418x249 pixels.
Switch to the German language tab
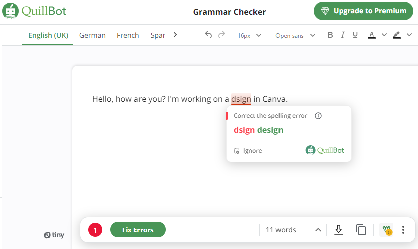92,35
